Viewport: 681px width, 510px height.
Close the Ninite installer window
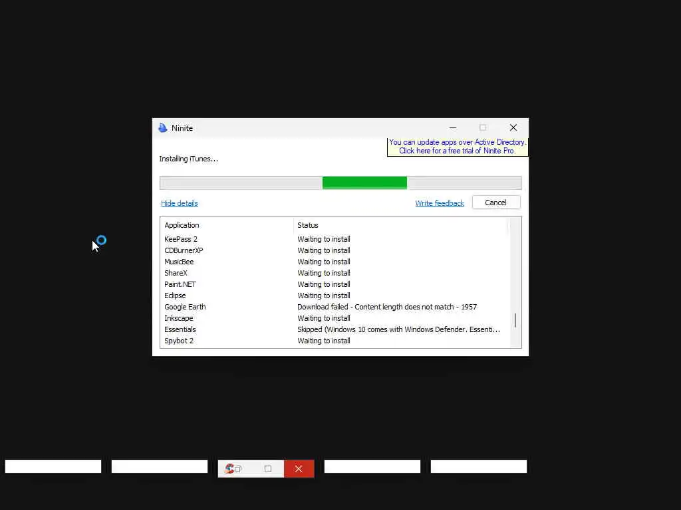coord(513,127)
